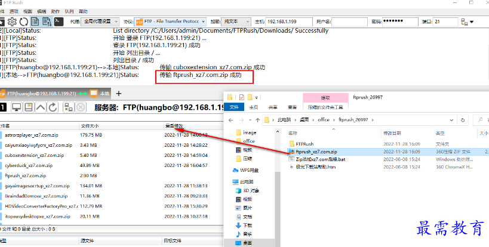The image size is (489, 247).
Task: Expand chevron after ftprush_26997 in address bar
Action: click(373, 119)
